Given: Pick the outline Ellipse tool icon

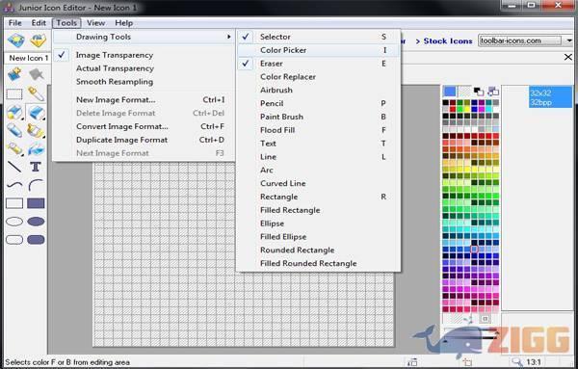Looking at the screenshot, I should 14,222.
